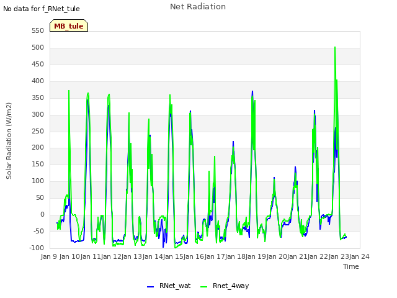
Task: Click the blue peak near Jan 19 top
Action: tap(252, 91)
